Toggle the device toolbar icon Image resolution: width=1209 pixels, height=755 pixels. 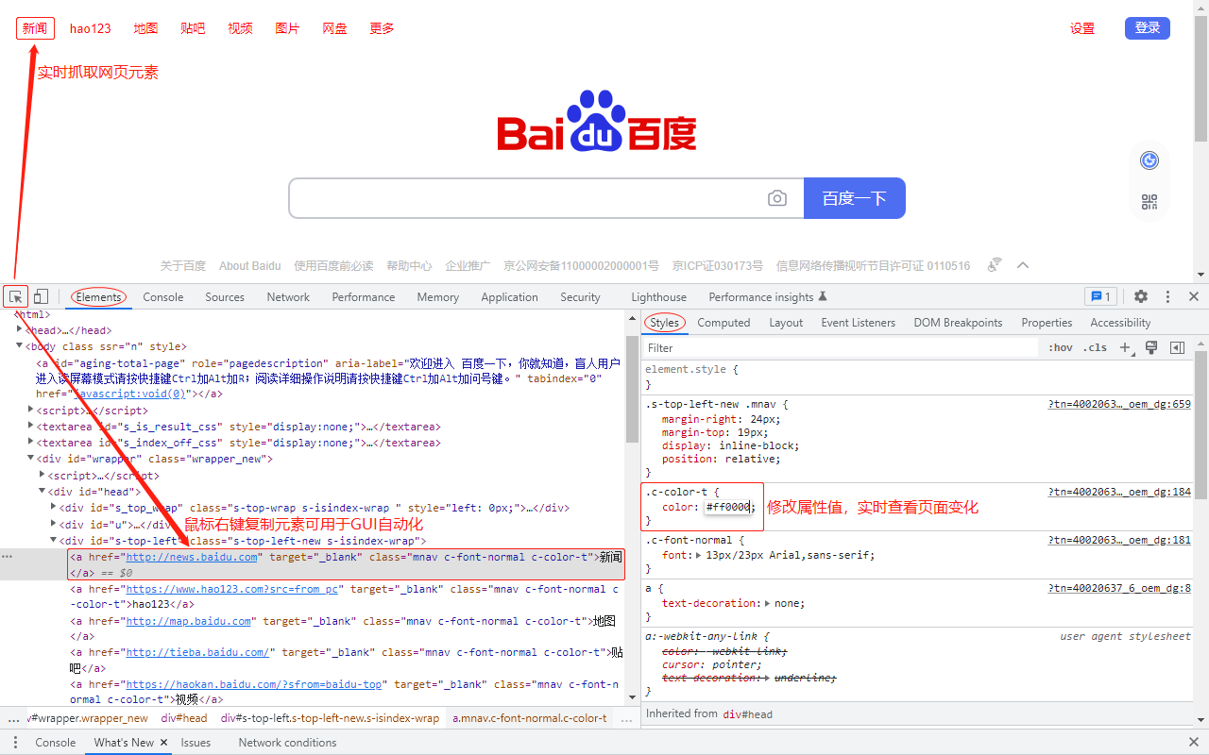(41, 296)
